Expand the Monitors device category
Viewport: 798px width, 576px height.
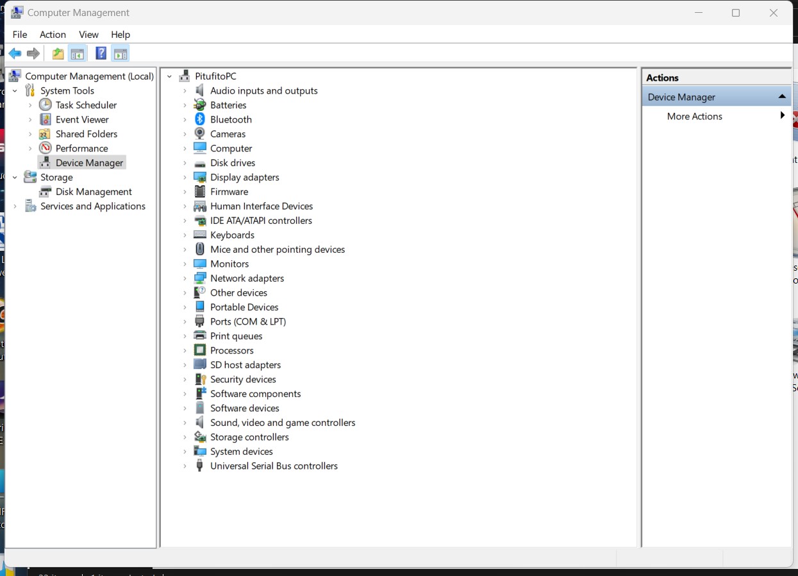pyautogui.click(x=185, y=264)
